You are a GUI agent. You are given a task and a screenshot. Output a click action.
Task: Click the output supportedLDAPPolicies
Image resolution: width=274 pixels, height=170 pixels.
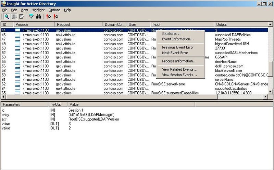point(233,35)
